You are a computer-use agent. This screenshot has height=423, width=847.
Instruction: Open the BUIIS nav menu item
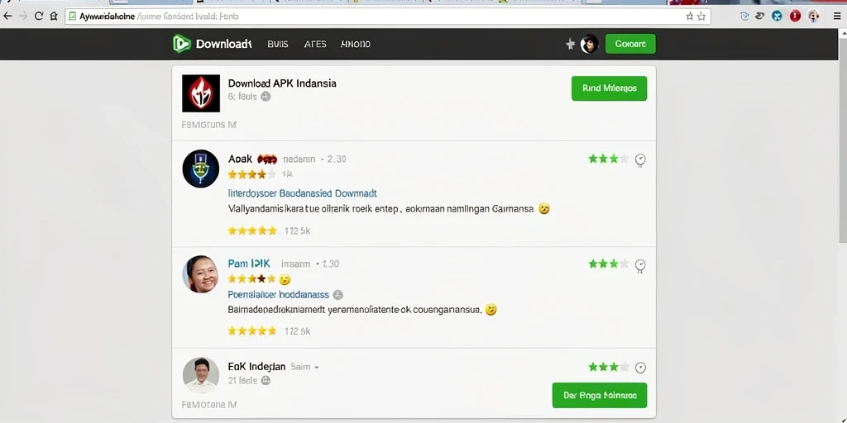[278, 45]
